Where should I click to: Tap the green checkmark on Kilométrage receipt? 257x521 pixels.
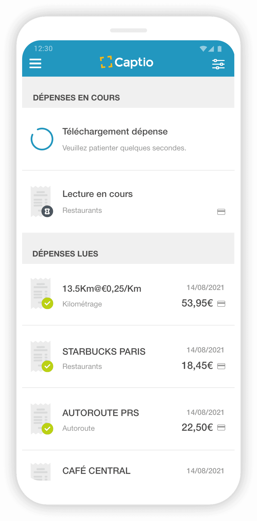click(x=47, y=303)
